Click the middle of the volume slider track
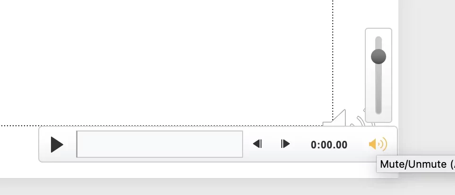The height and width of the screenshot is (195, 455). click(379, 75)
